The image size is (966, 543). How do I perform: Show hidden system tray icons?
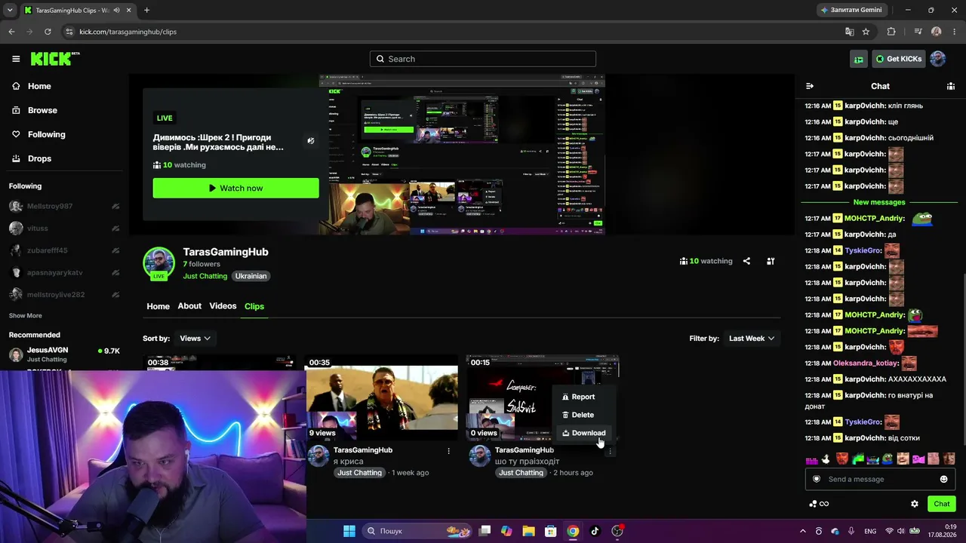802,531
